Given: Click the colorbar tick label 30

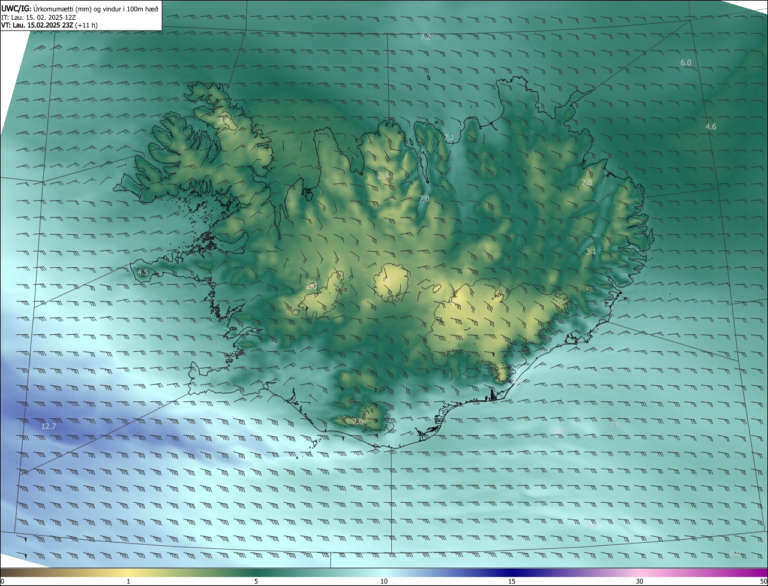Looking at the screenshot, I should pyautogui.click(x=640, y=581).
